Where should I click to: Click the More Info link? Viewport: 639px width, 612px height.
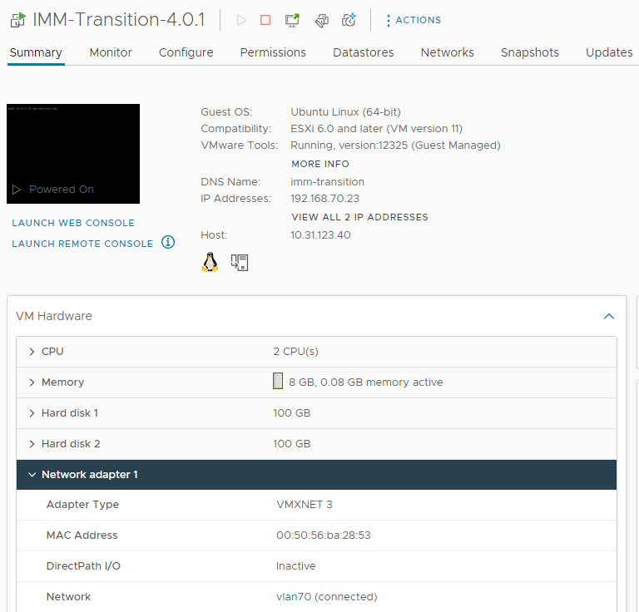click(320, 164)
